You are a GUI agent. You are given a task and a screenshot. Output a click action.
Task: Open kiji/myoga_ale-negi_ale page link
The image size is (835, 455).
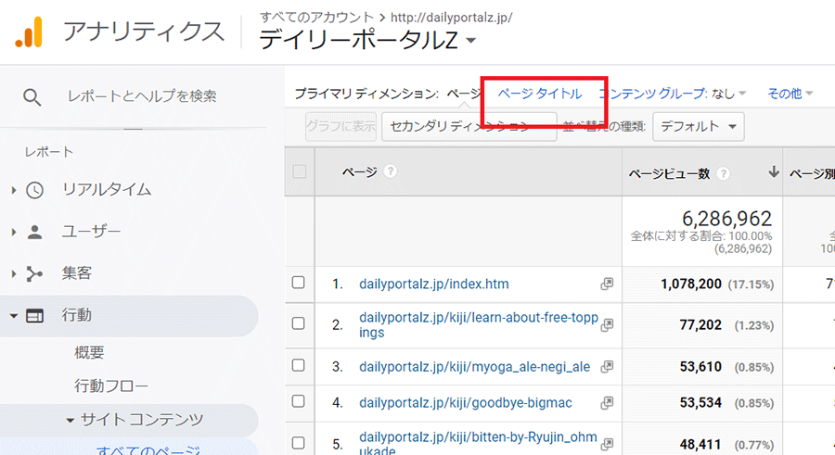(474, 367)
